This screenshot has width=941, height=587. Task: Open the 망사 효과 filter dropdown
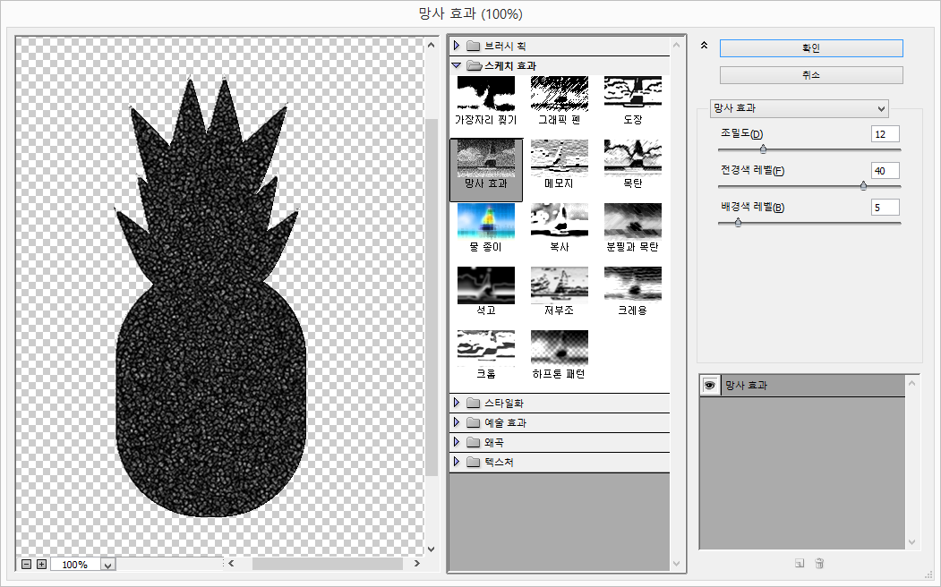coord(799,108)
